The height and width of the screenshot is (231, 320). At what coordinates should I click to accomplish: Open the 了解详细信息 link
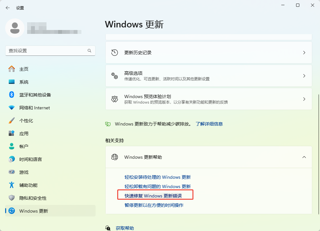(x=209, y=124)
